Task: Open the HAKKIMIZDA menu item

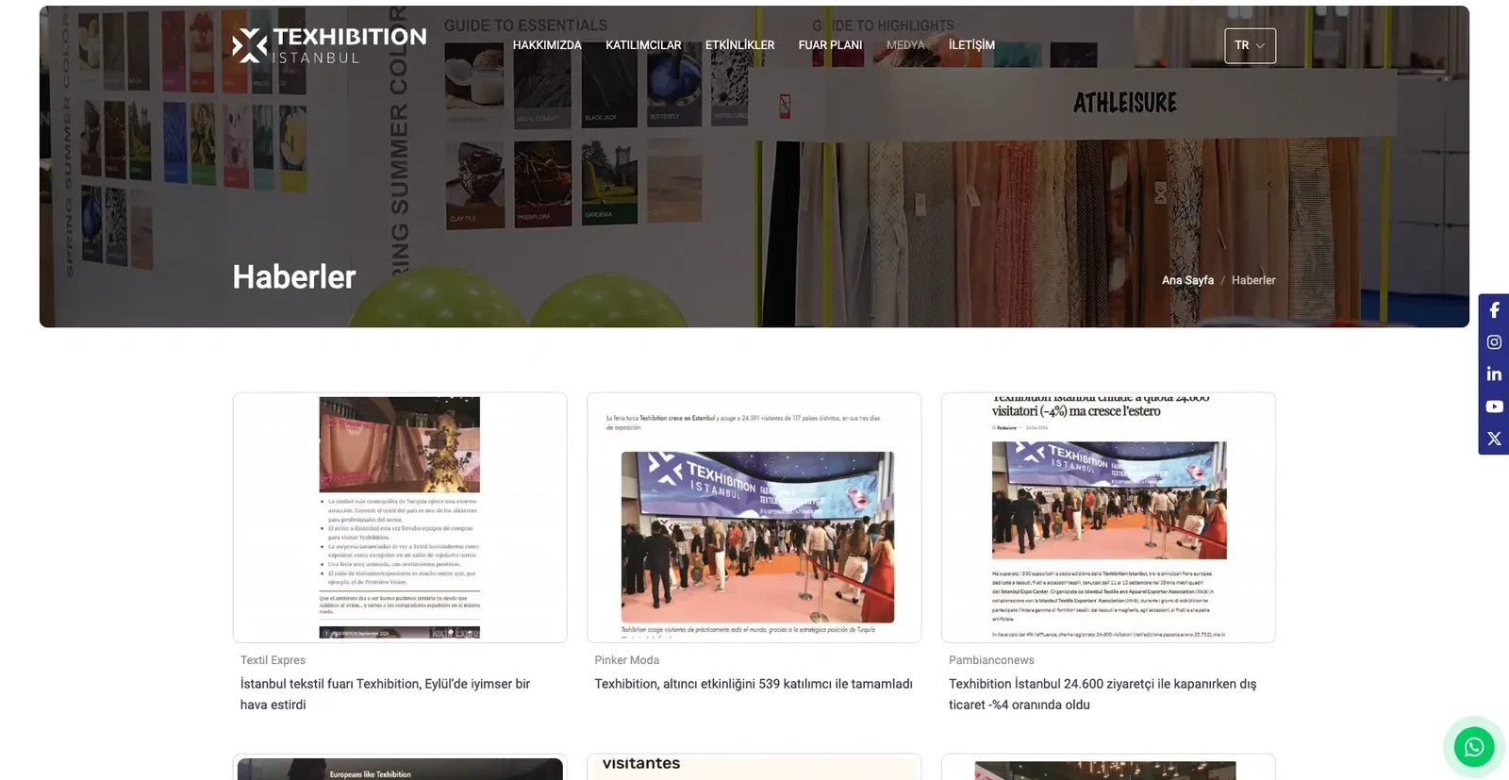Action: coord(547,45)
